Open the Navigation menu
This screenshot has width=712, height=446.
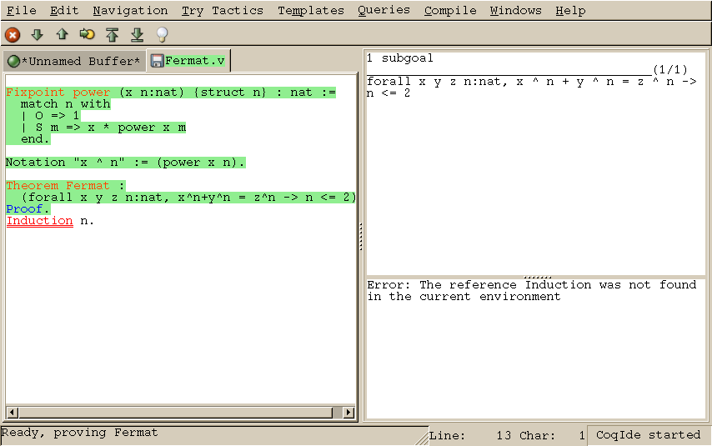[x=130, y=11]
